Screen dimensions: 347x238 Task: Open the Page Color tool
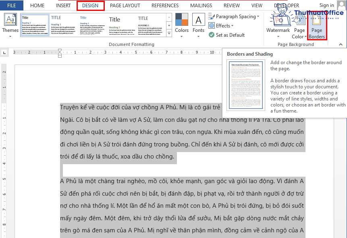click(x=299, y=19)
